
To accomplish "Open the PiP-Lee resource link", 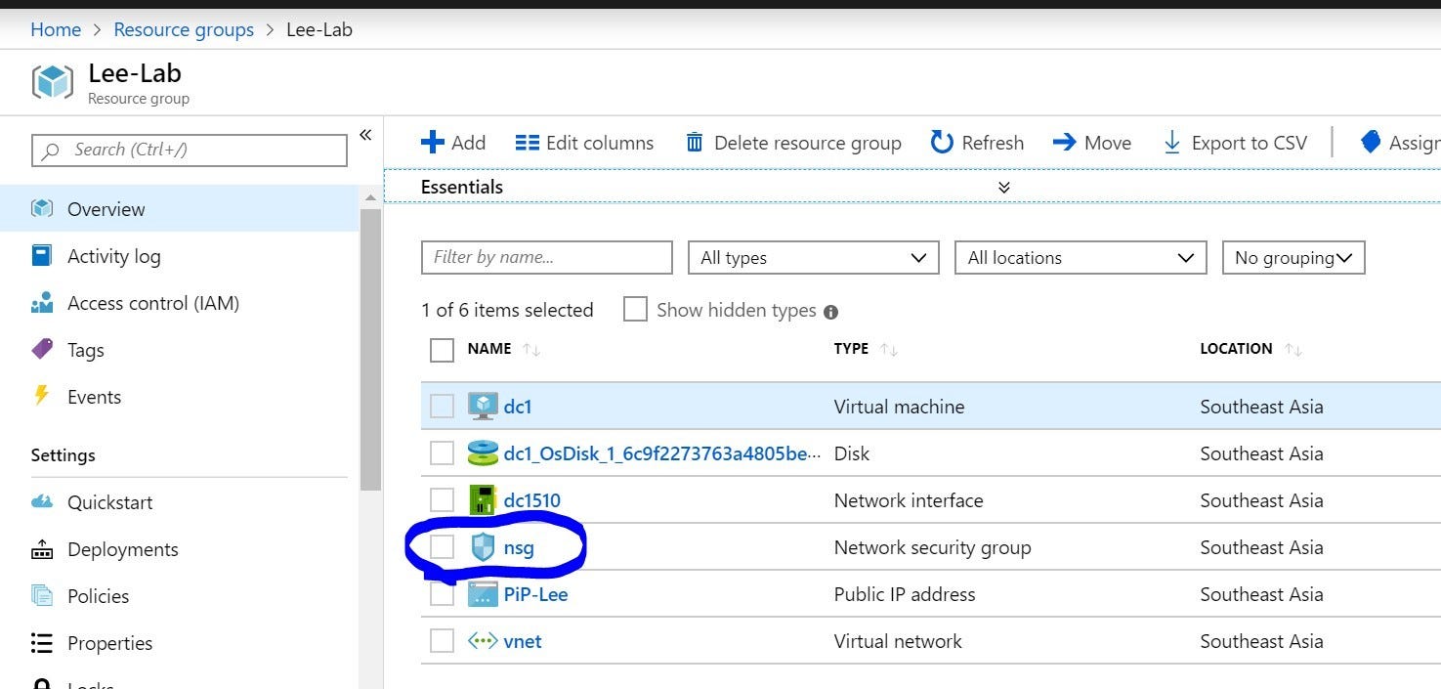I will 535,593.
